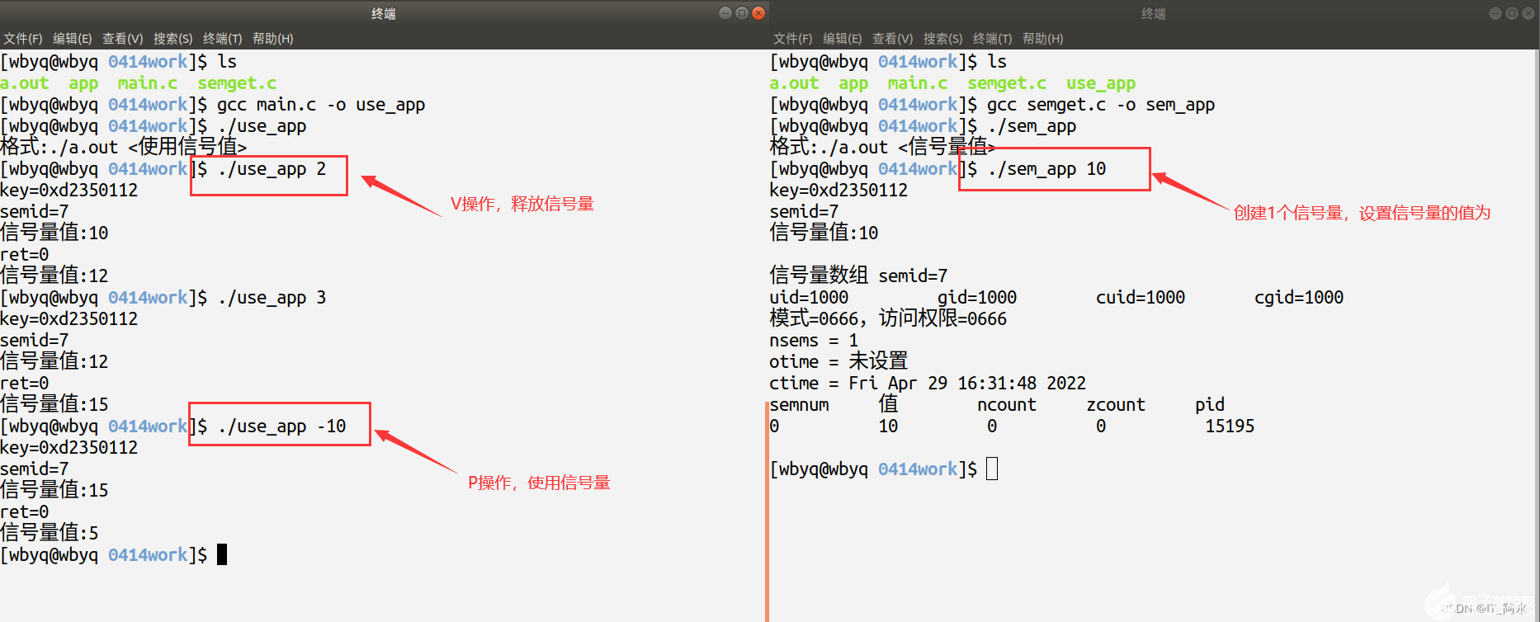
Task: Close the left terminal window
Action: pyautogui.click(x=758, y=13)
